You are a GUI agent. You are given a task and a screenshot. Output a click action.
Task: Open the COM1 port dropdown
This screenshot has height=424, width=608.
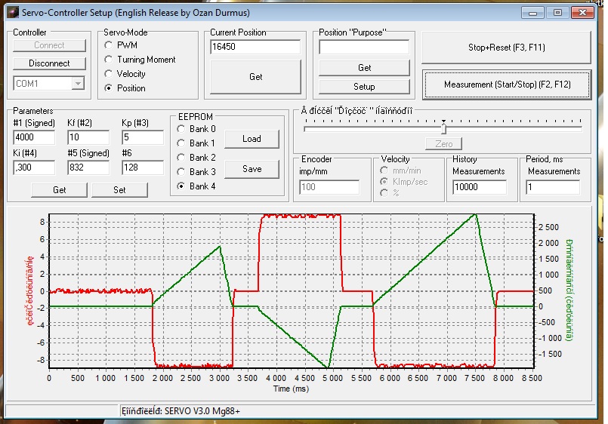pyautogui.click(x=78, y=83)
